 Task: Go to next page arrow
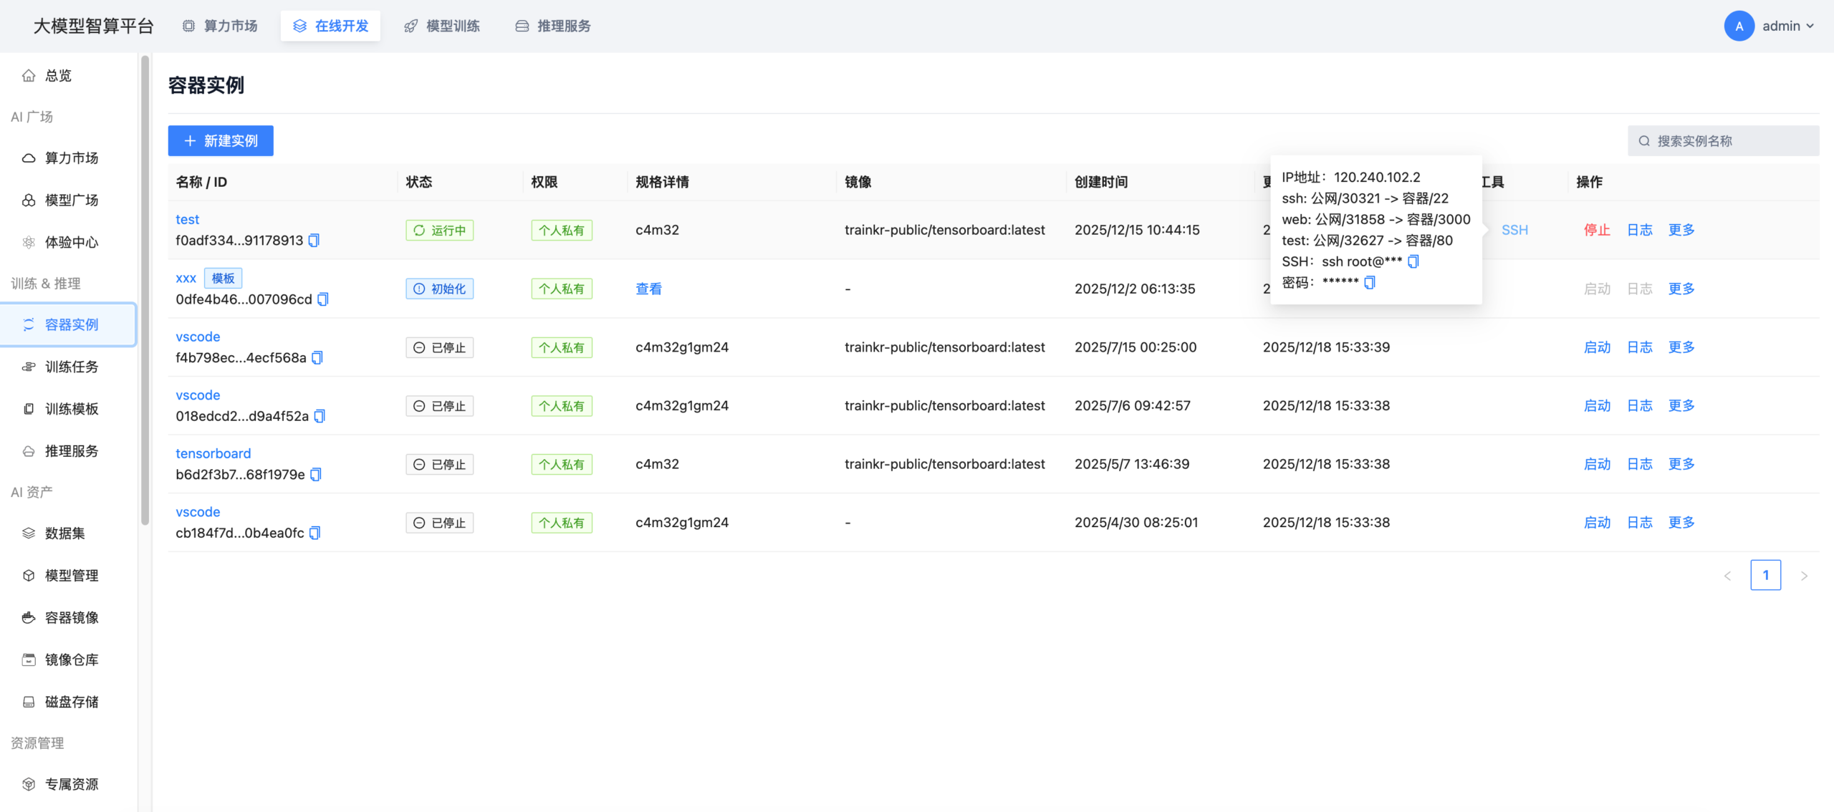1804,576
